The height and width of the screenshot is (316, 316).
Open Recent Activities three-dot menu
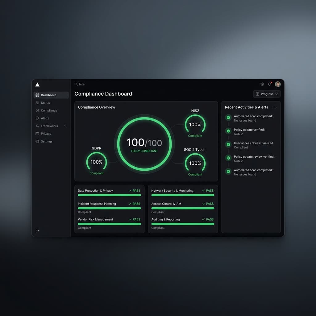tap(275, 107)
